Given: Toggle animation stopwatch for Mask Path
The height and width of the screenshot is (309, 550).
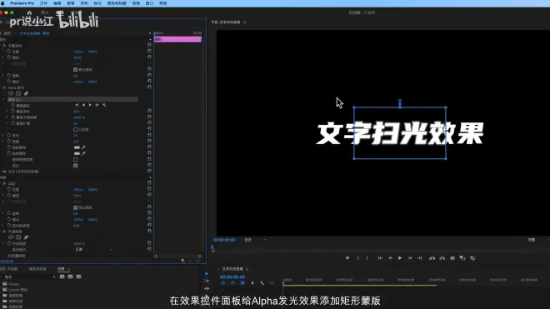Looking at the screenshot, I should 13,105.
